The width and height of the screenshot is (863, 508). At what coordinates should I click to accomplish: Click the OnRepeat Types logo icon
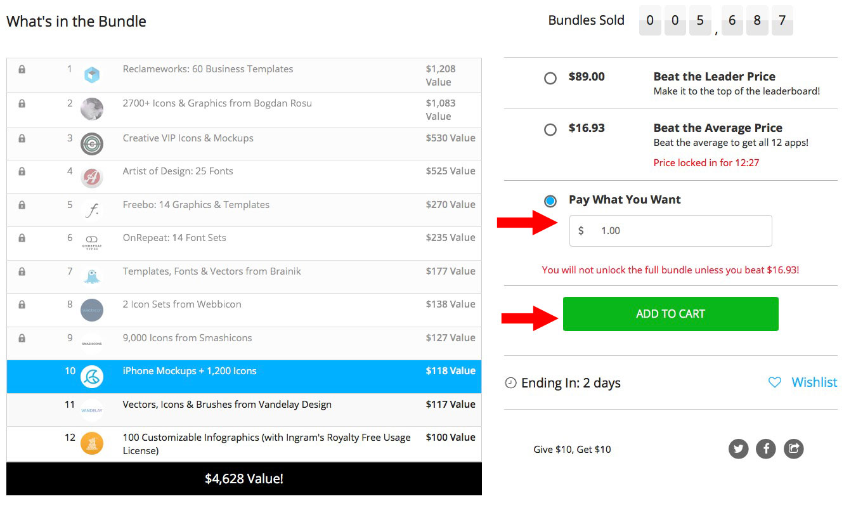click(92, 244)
